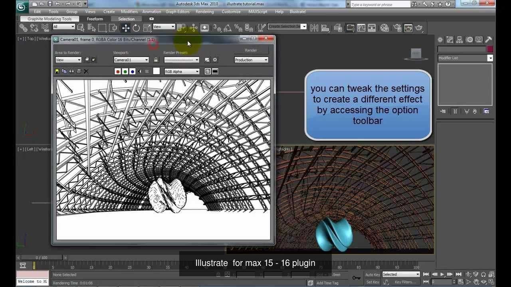
Task: Activate the Select and Move tool
Action: (x=125, y=28)
